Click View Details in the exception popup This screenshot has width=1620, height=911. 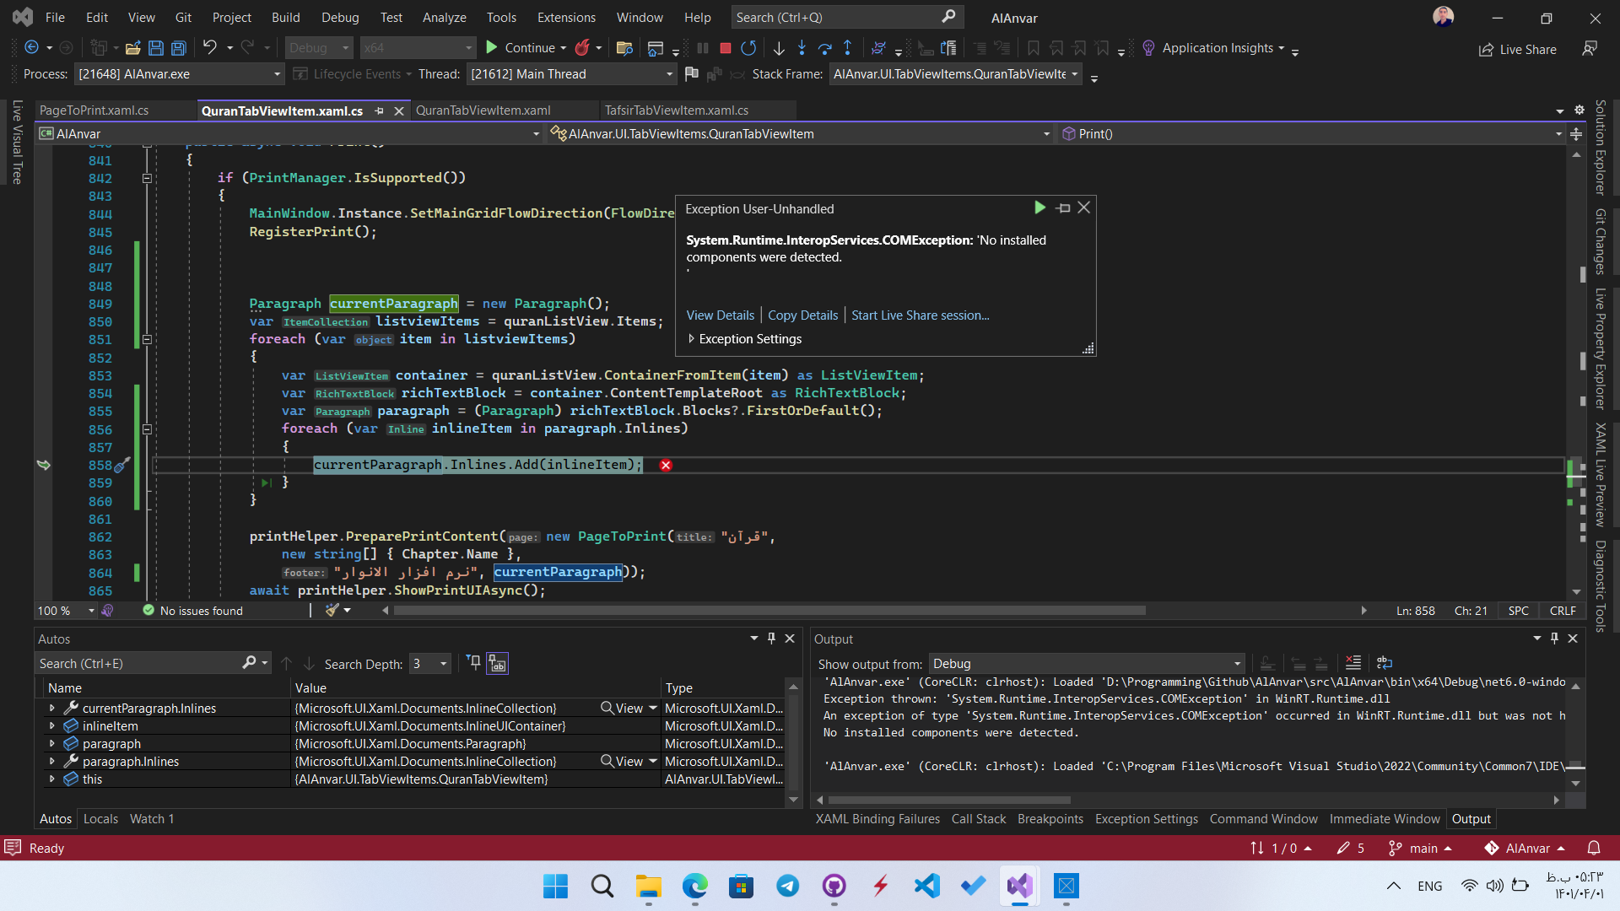pyautogui.click(x=720, y=315)
